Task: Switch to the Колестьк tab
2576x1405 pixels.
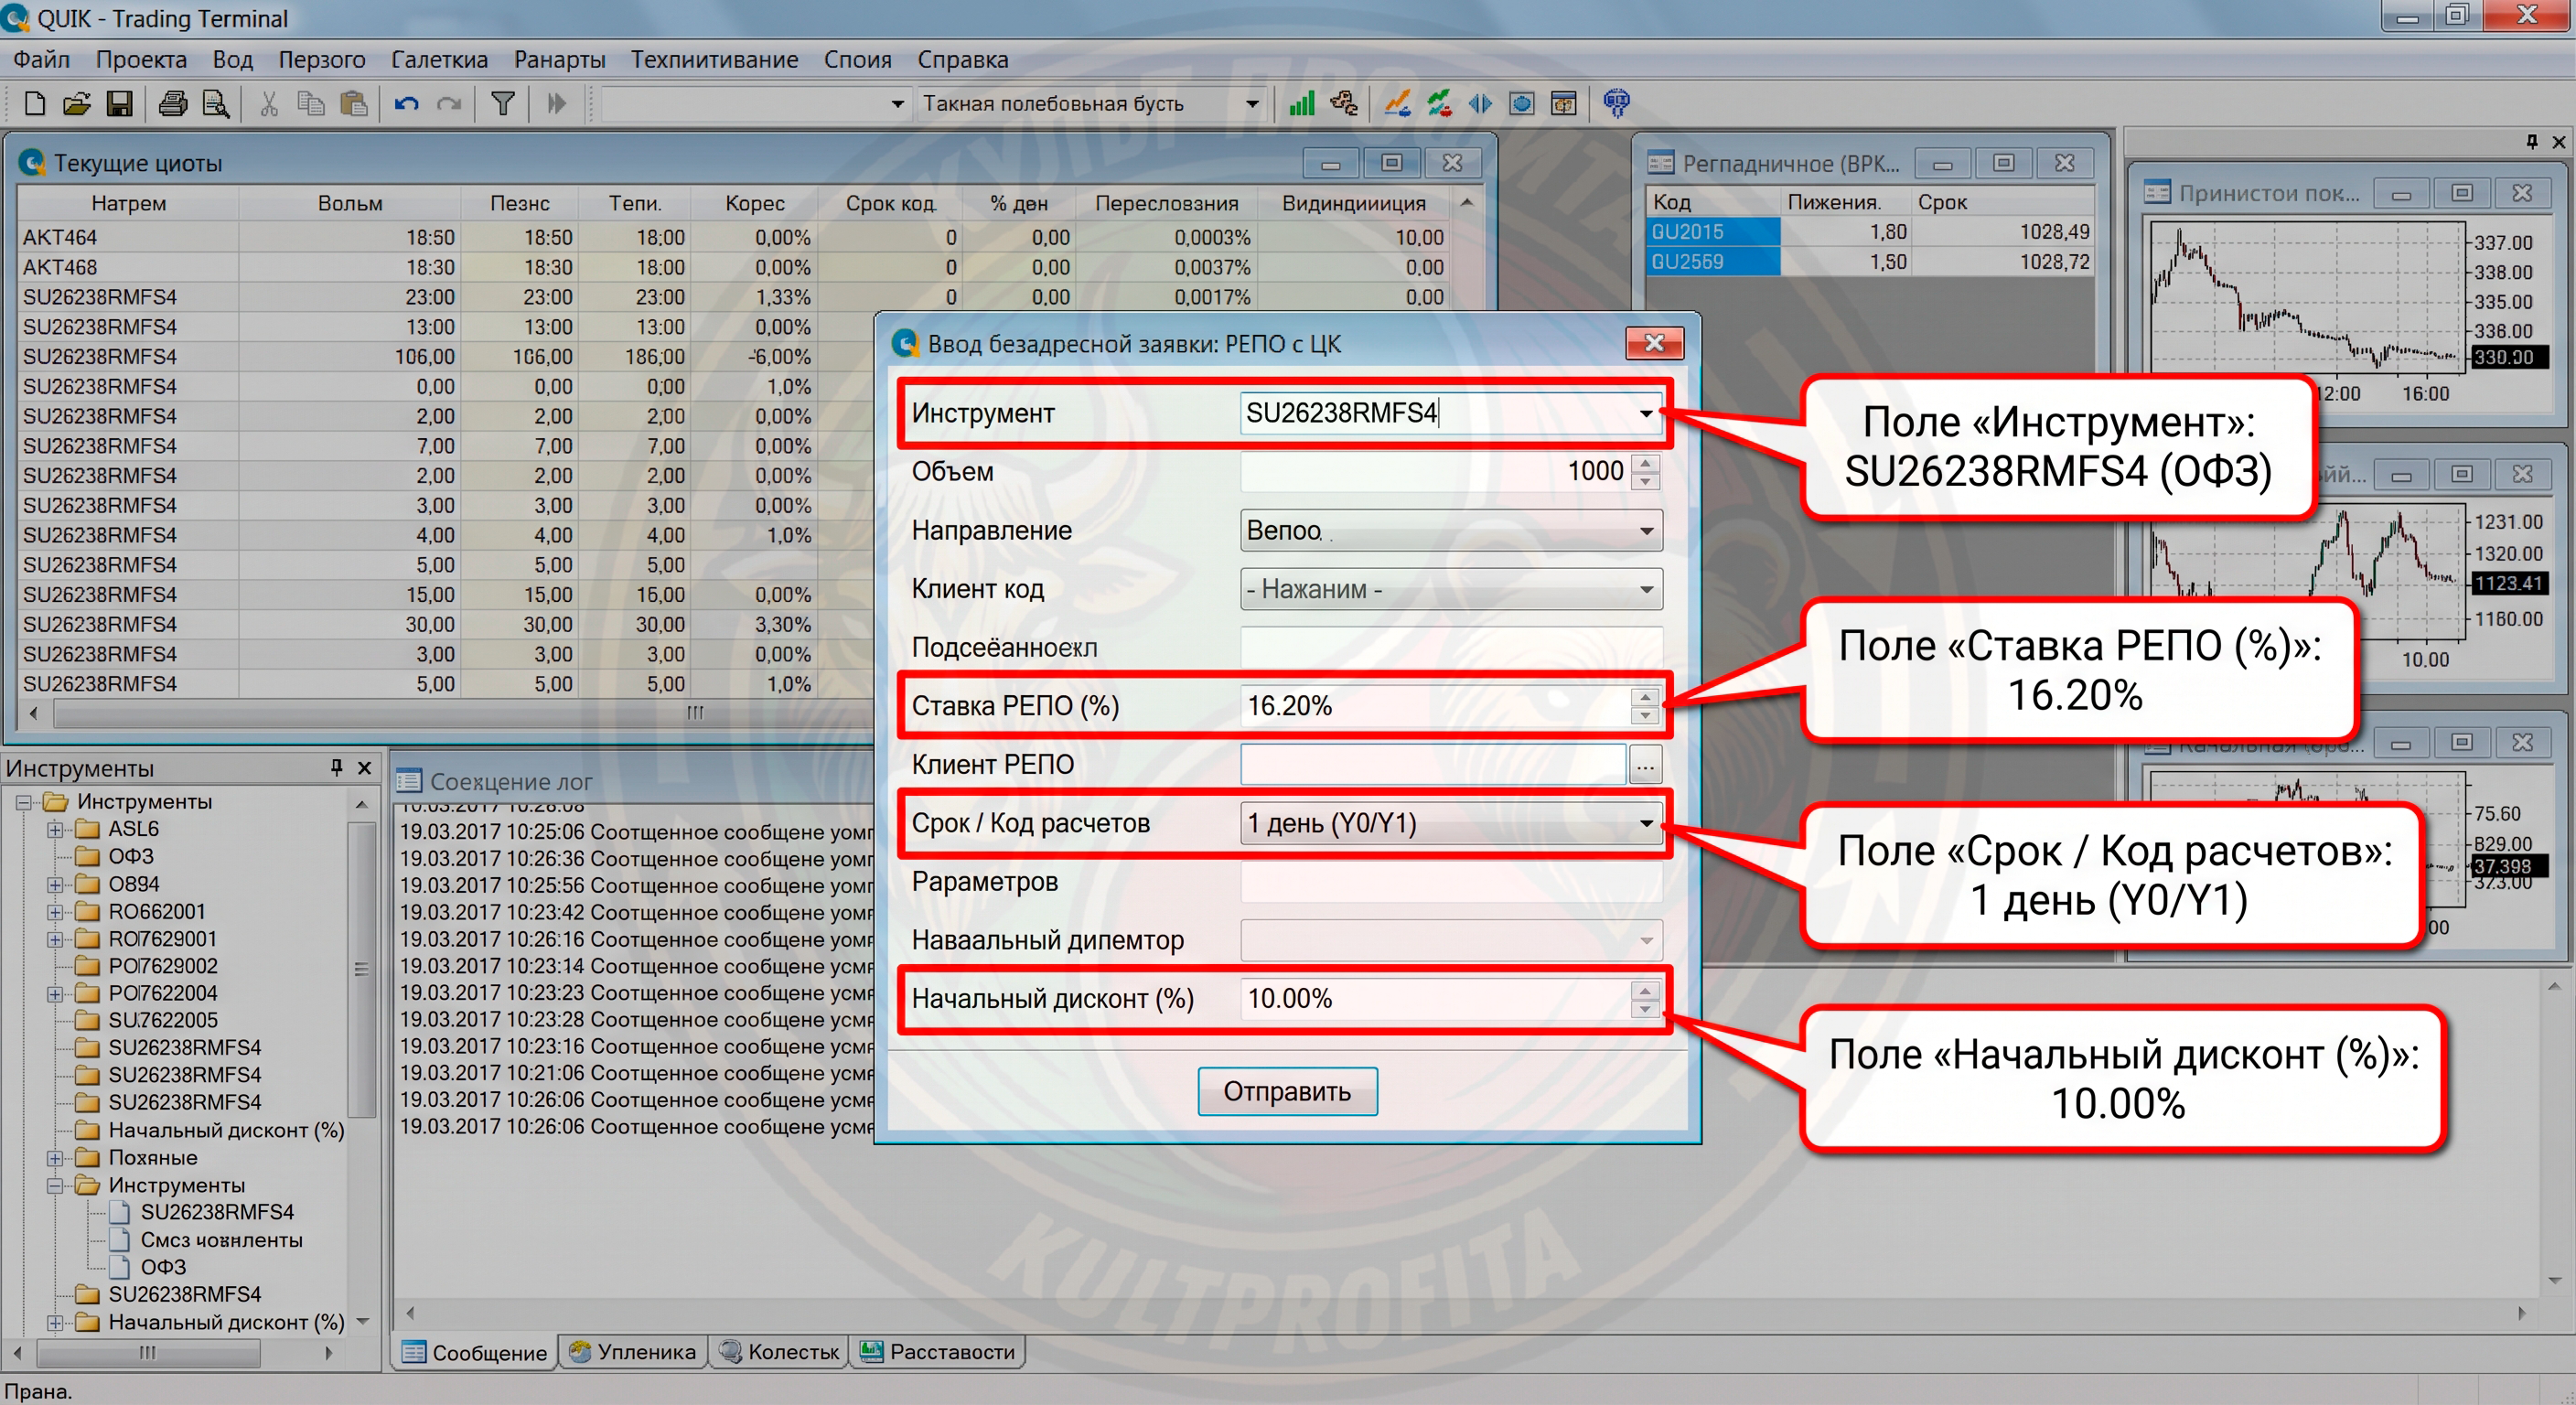Action: (x=780, y=1352)
